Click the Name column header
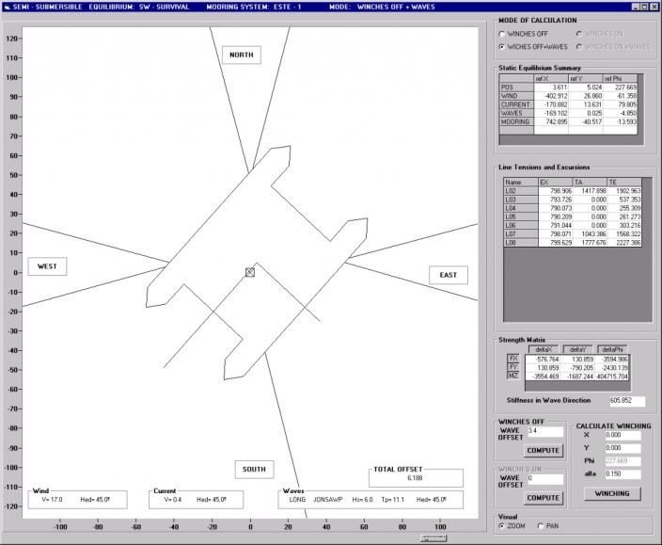The height and width of the screenshot is (545, 662). point(521,182)
